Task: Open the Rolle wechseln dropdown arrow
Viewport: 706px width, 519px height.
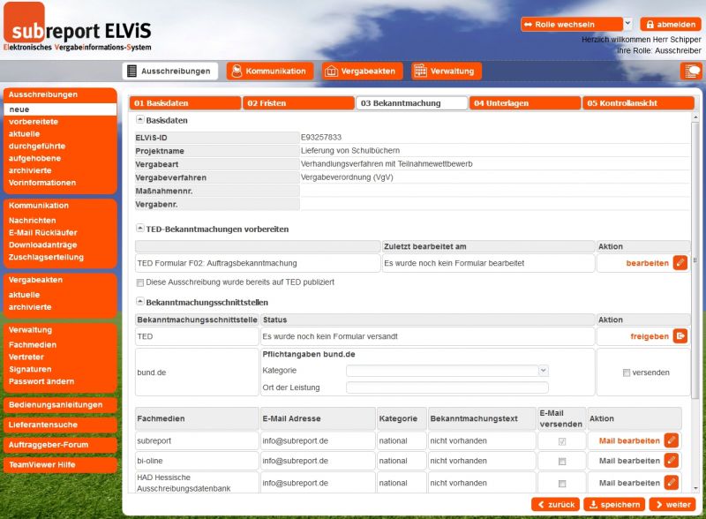Action: pos(628,24)
